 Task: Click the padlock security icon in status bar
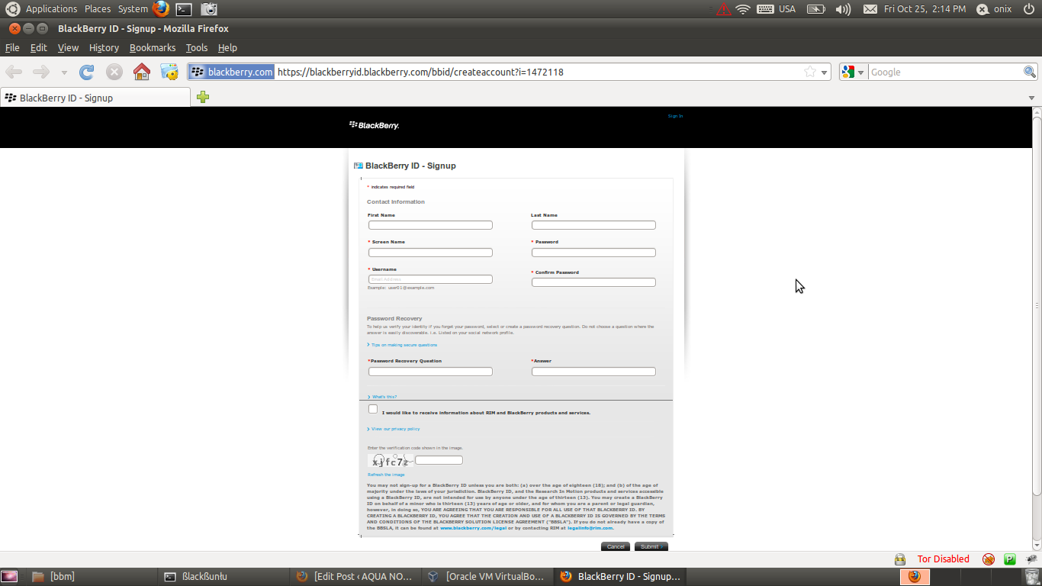(900, 559)
